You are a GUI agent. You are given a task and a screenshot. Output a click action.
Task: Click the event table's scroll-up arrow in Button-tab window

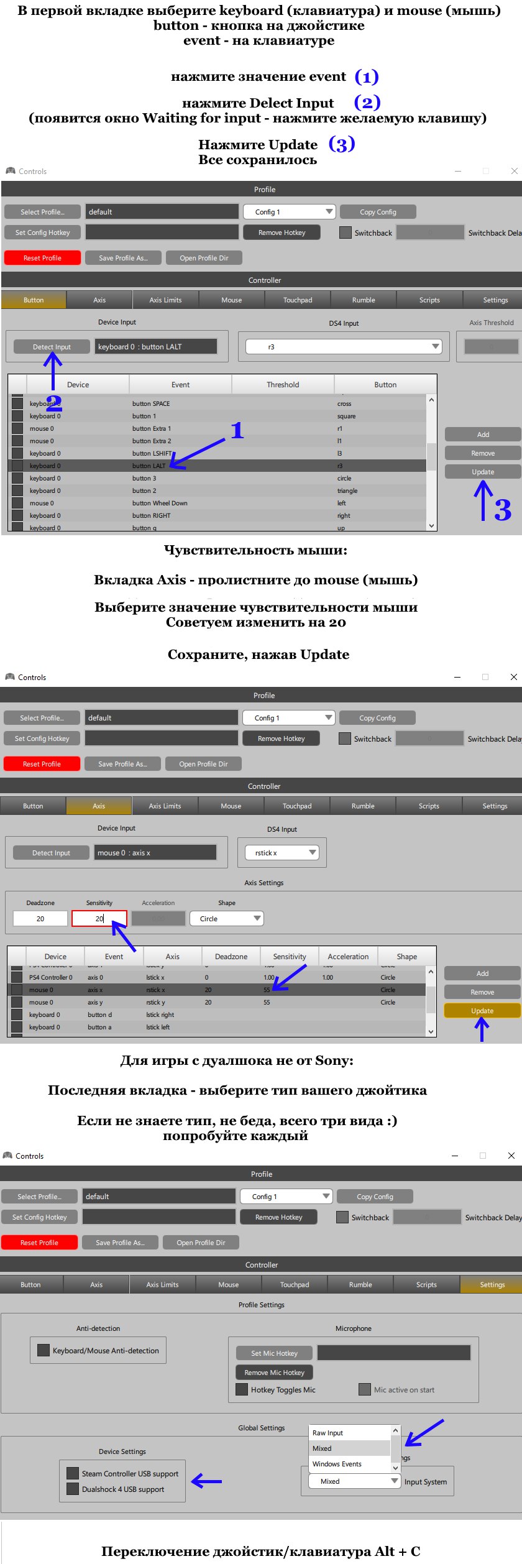point(431,400)
